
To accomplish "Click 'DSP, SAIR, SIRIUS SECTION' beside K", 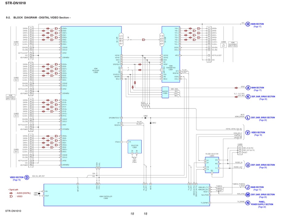I will [263, 97].
